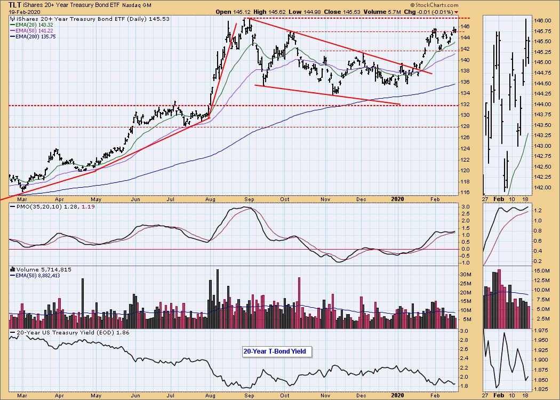Click the 'EMA(20) 143.32' legend entry
560x400 pixels.
click(x=35, y=25)
